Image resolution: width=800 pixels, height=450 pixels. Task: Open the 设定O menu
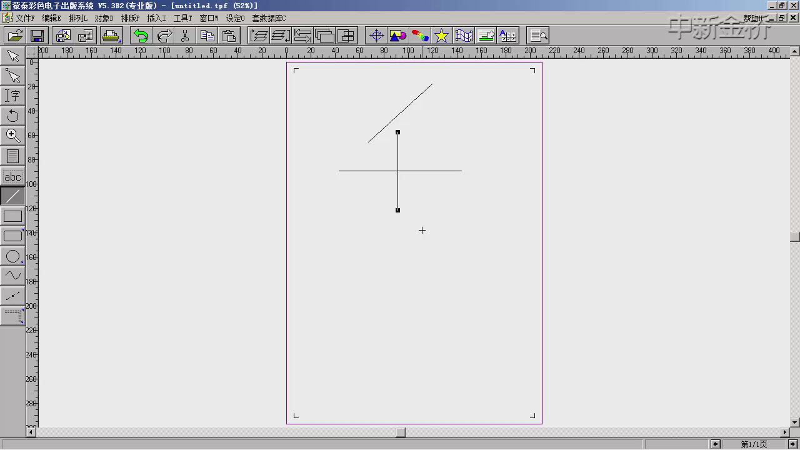(x=235, y=18)
